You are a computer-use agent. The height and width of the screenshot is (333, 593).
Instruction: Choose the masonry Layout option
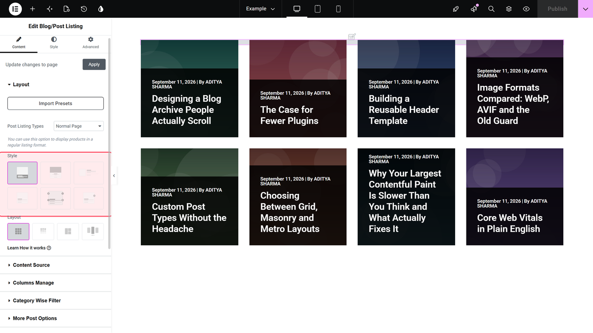pos(43,231)
